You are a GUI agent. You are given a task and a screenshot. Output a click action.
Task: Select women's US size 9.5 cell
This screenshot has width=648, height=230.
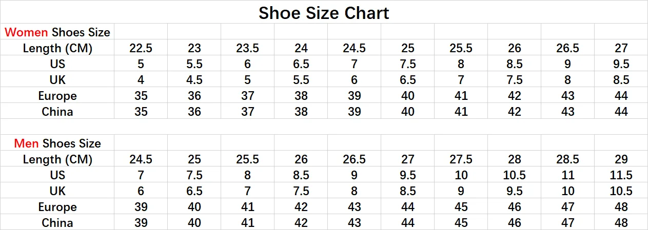(x=621, y=64)
